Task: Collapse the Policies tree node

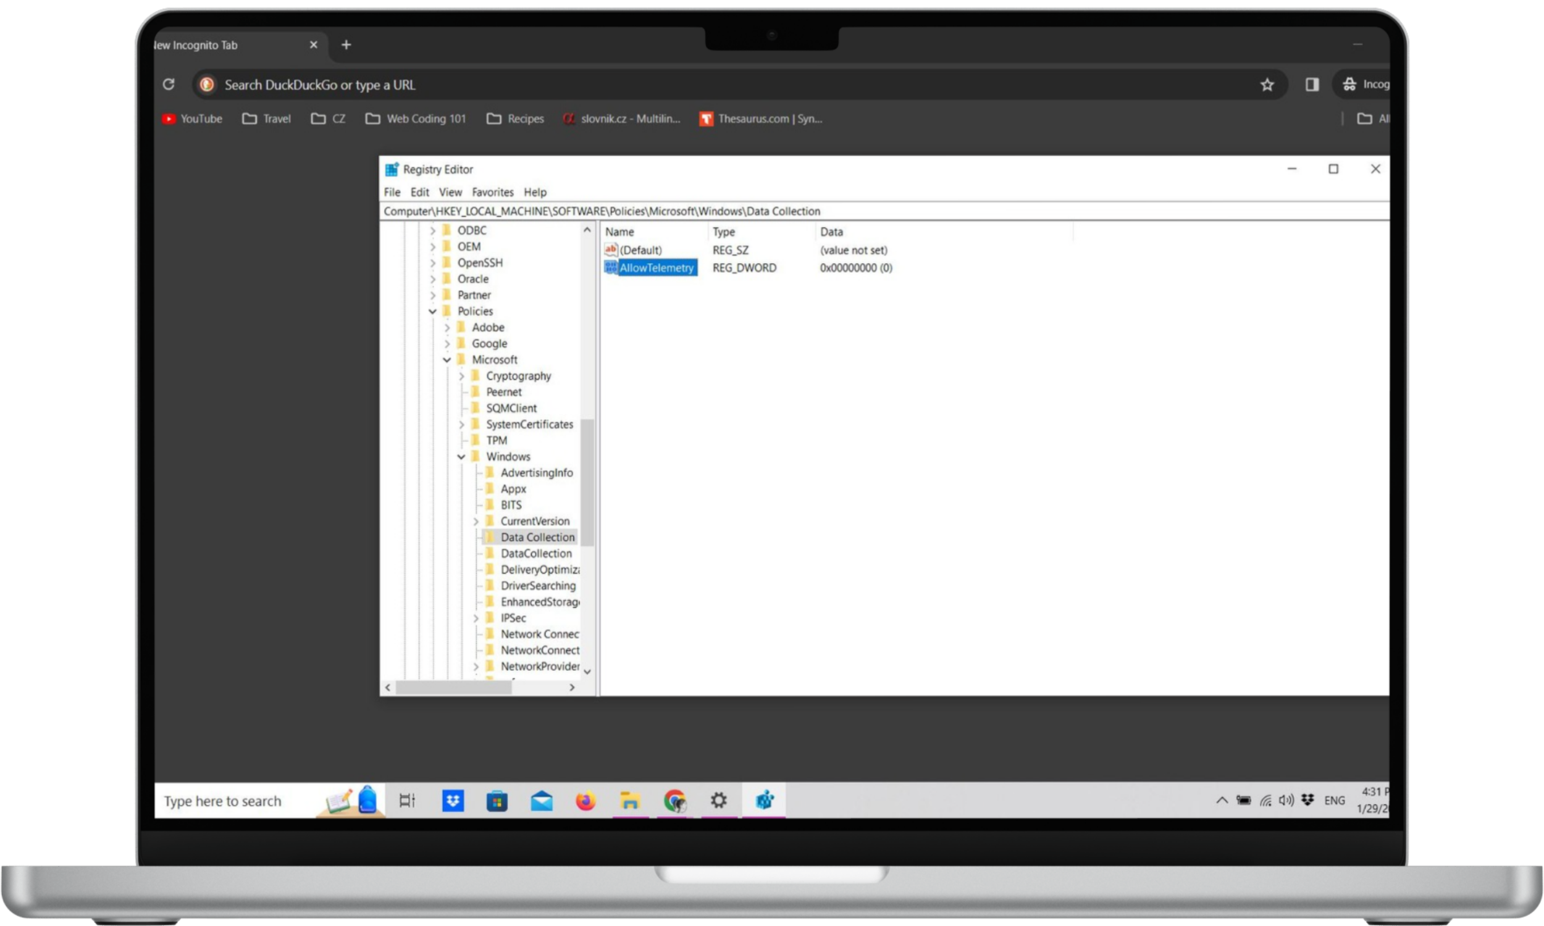Action: [x=432, y=311]
